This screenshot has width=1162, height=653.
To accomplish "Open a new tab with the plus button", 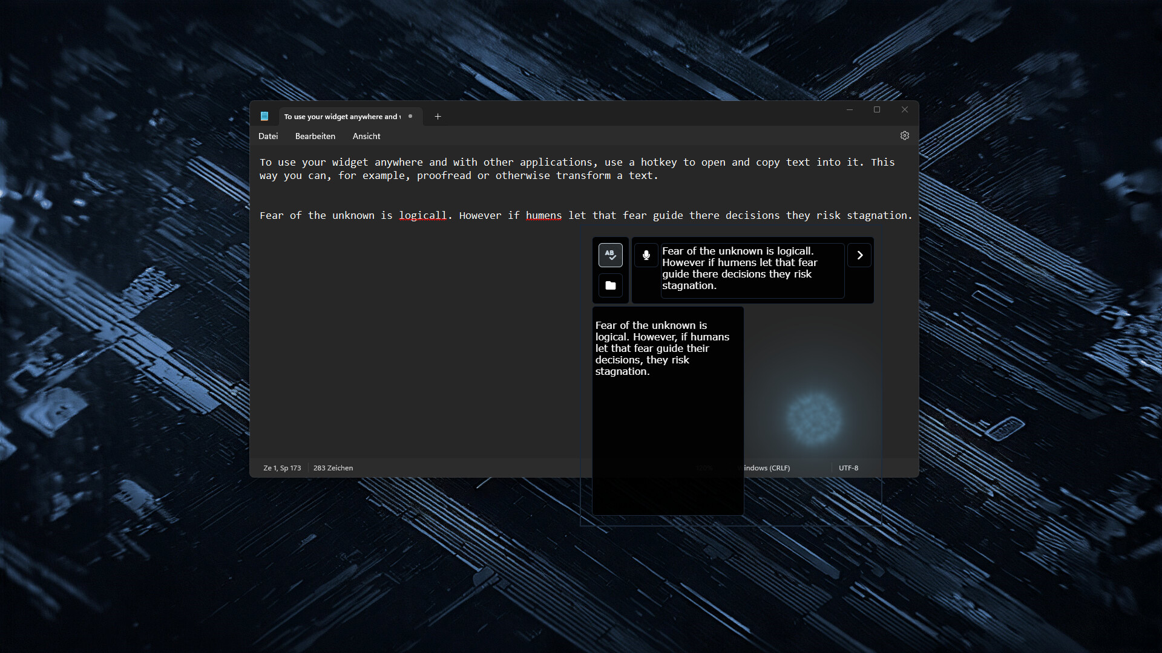I will click(438, 116).
